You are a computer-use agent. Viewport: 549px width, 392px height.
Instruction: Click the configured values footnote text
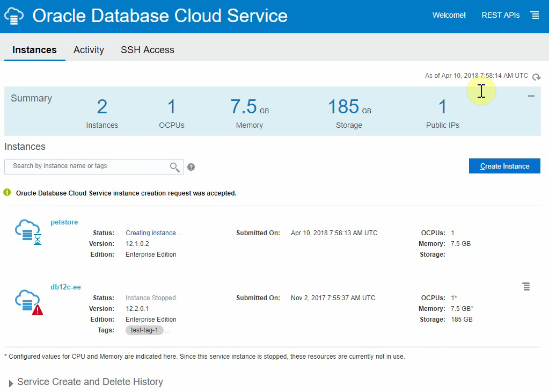click(x=204, y=357)
